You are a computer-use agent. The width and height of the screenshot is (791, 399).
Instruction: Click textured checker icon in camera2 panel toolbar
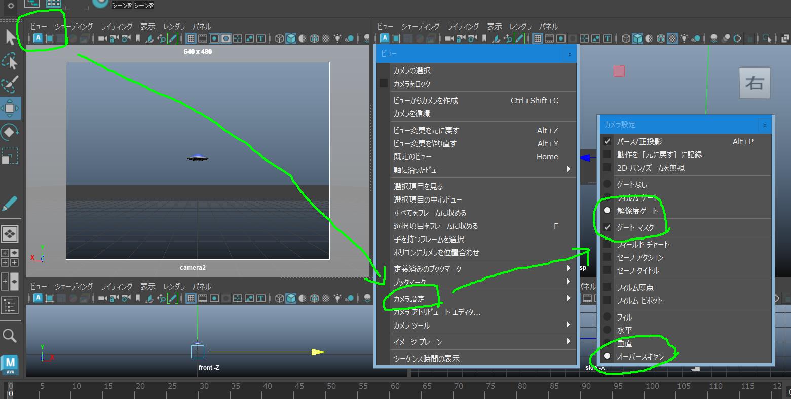326,38
